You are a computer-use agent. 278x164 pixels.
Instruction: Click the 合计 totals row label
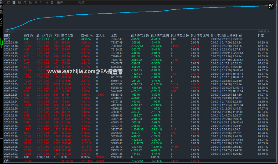click(x=7, y=161)
